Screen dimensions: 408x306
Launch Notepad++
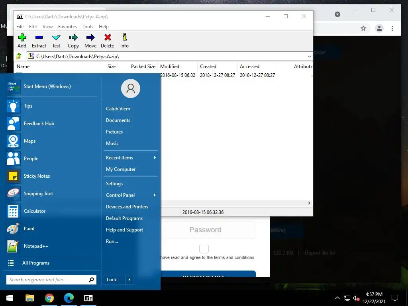point(51,246)
